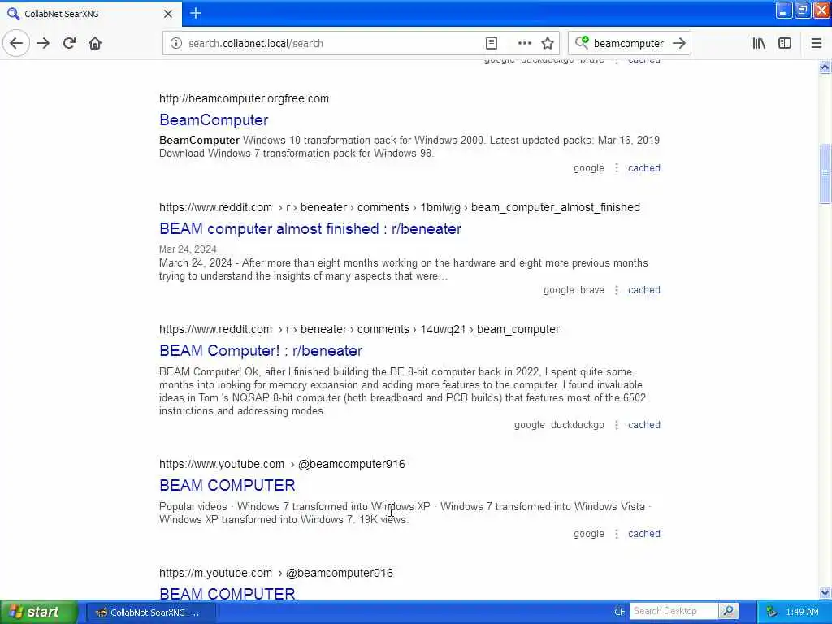Open cached copy of 'BEAM Computer! : r/beneater'
Viewport: 832px width, 624px height.
click(x=644, y=425)
